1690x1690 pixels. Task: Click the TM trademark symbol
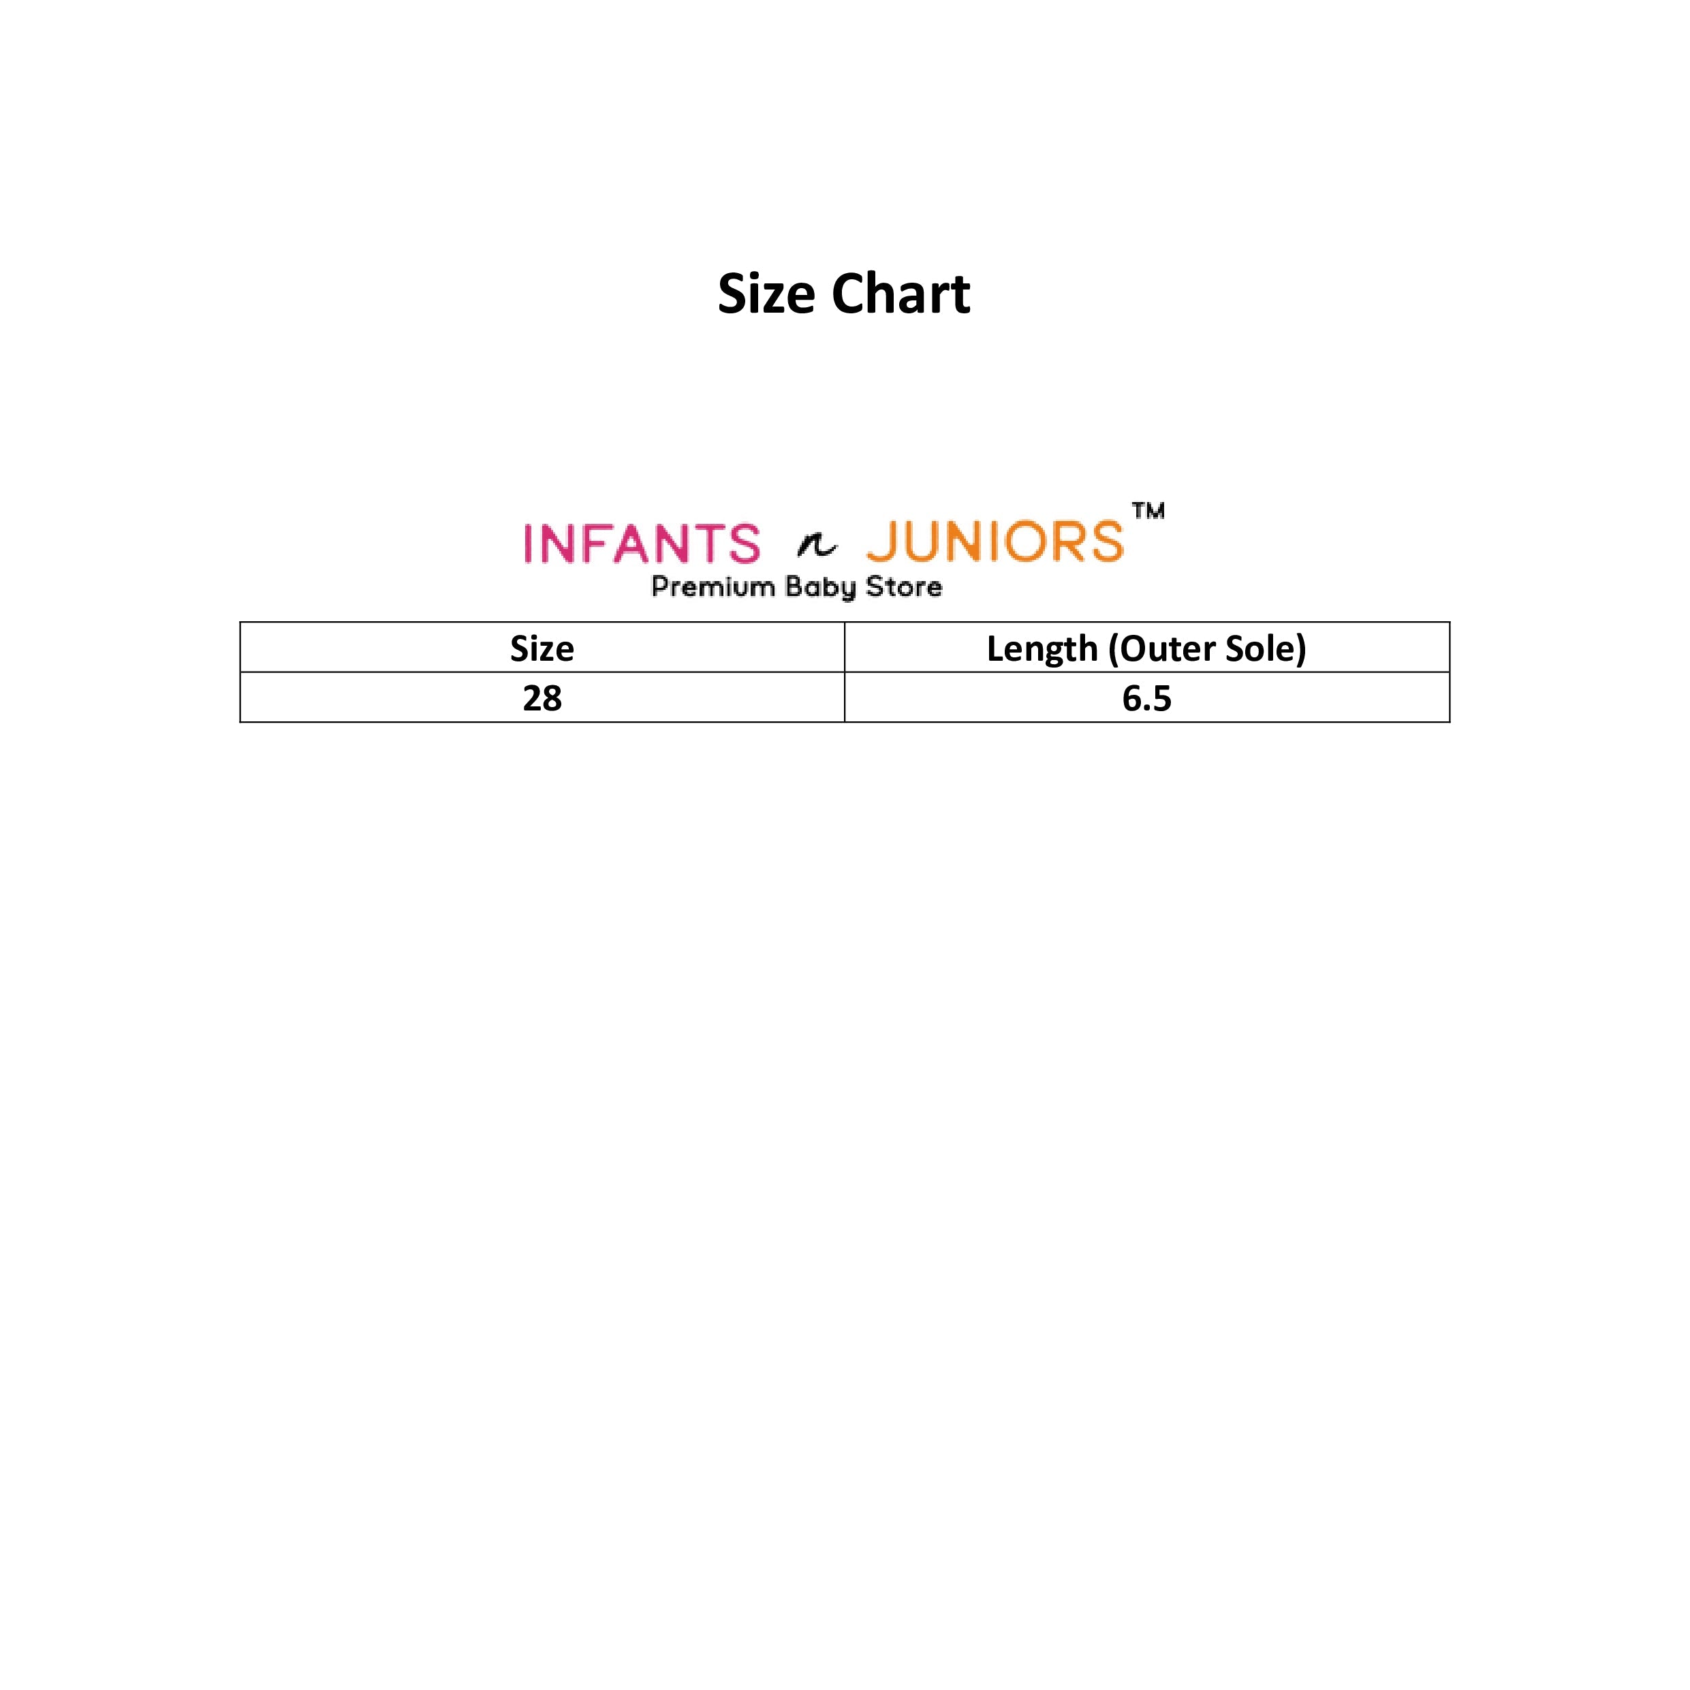coord(1148,511)
